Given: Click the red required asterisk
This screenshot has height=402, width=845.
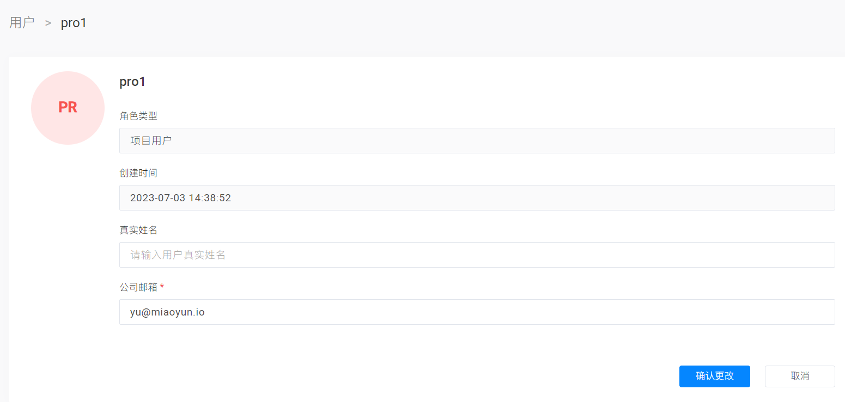Looking at the screenshot, I should (162, 287).
